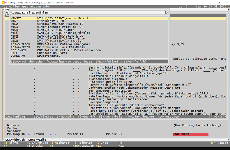Close the Ausgabeziel auswählen dialog with X

(167, 13)
